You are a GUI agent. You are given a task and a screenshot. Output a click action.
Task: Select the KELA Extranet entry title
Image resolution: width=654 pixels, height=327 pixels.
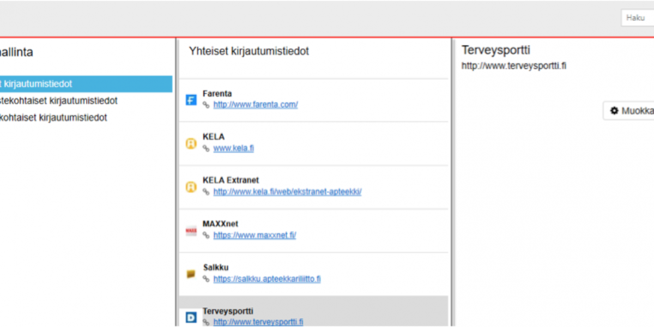pos(231,180)
